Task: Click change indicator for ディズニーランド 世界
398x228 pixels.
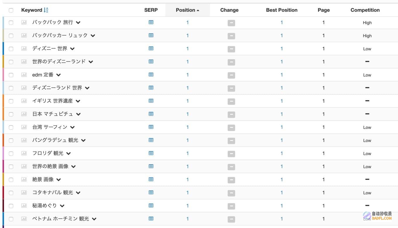Action: pyautogui.click(x=231, y=88)
